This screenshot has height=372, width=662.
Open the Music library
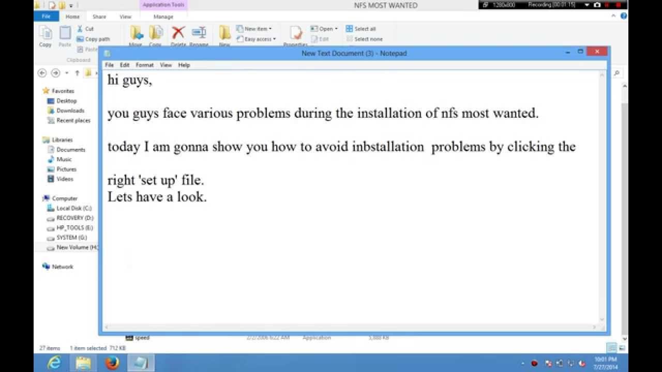[x=59, y=160]
